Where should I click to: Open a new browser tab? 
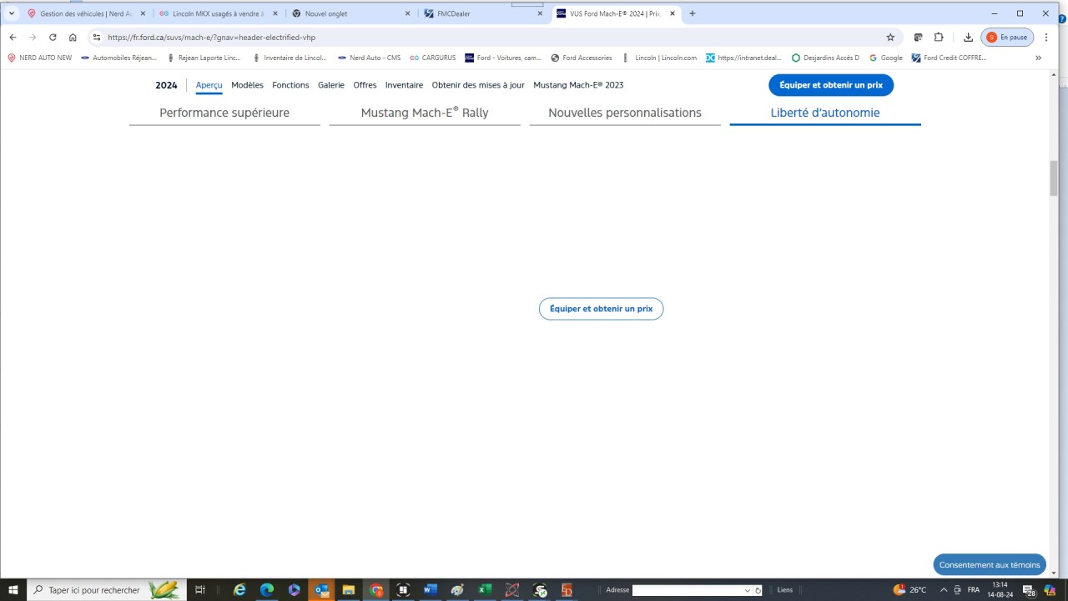click(x=692, y=13)
